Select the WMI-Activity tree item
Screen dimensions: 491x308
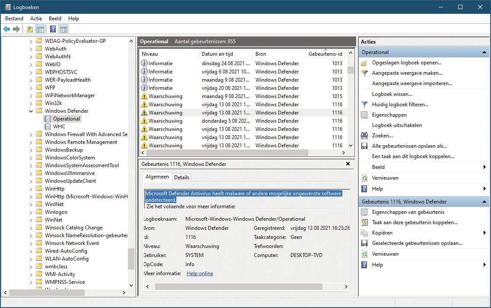click(x=60, y=274)
